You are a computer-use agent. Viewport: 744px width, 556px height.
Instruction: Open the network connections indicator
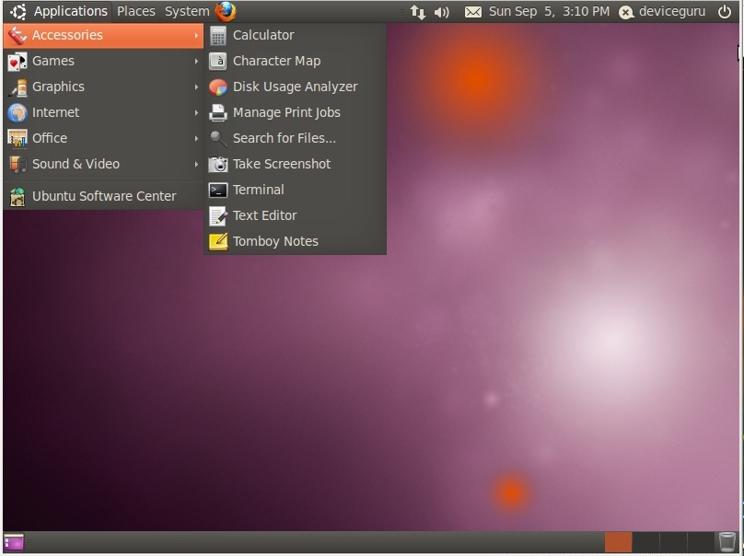tap(418, 12)
